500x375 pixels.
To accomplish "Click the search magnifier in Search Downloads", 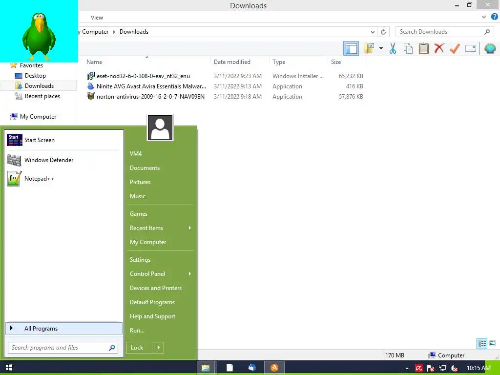I will coord(487,32).
